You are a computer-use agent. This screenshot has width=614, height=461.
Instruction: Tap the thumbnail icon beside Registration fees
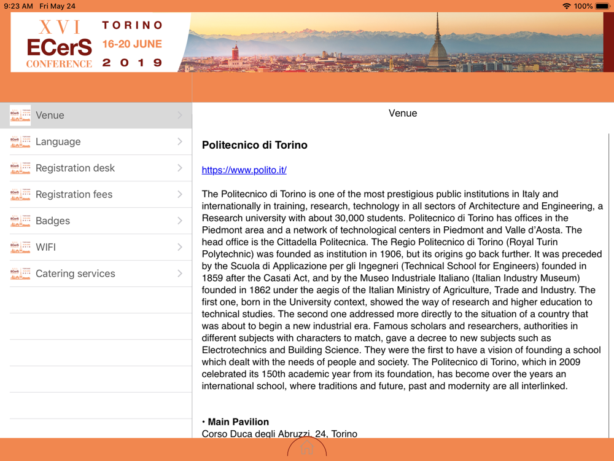point(20,194)
